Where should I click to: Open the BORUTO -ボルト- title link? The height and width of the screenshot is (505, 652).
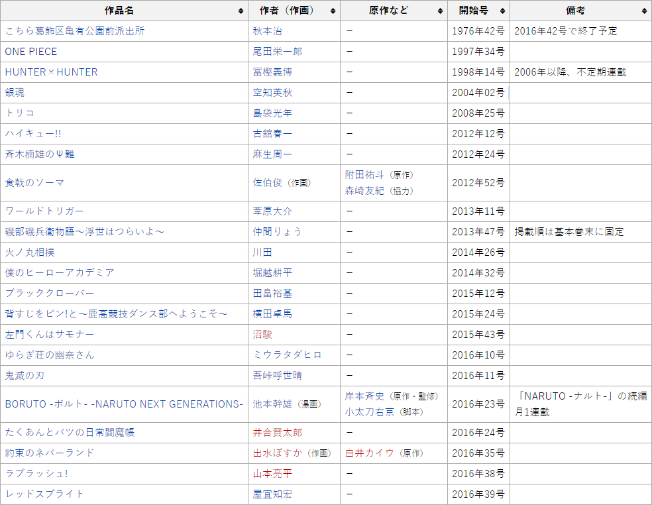[124, 404]
